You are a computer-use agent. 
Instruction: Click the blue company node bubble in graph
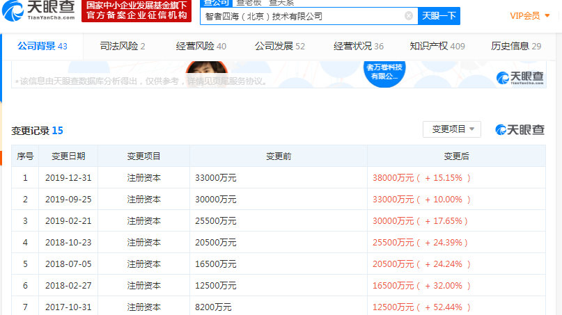pyautogui.click(x=384, y=74)
